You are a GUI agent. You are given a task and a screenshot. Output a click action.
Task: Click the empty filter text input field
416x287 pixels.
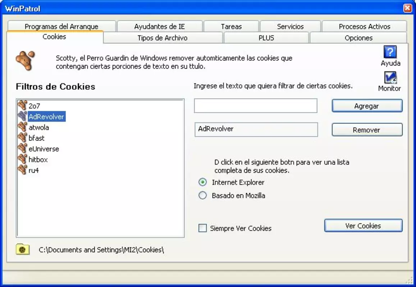click(x=256, y=105)
